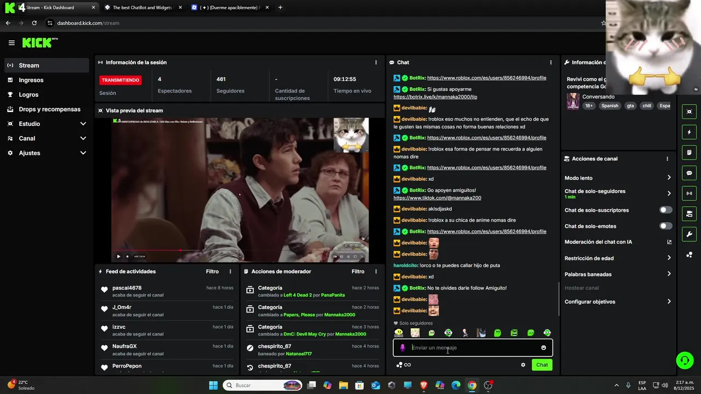The width and height of the screenshot is (701, 394).
Task: Toggle emotes-only chat switch
Action: (665, 226)
